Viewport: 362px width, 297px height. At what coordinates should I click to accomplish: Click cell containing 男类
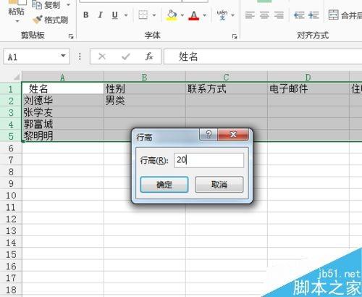coord(145,101)
